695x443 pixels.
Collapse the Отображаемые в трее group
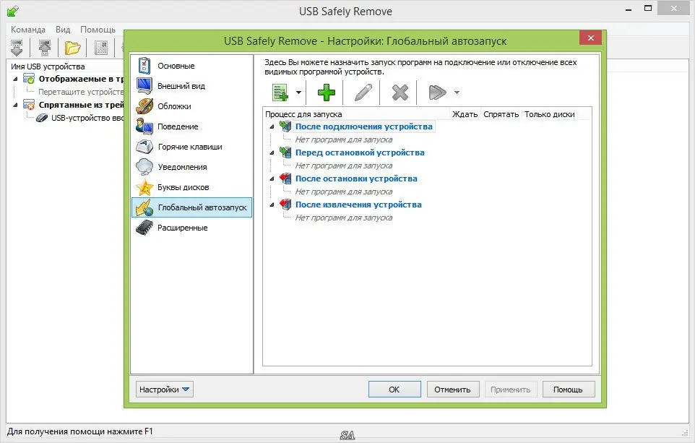[15, 79]
